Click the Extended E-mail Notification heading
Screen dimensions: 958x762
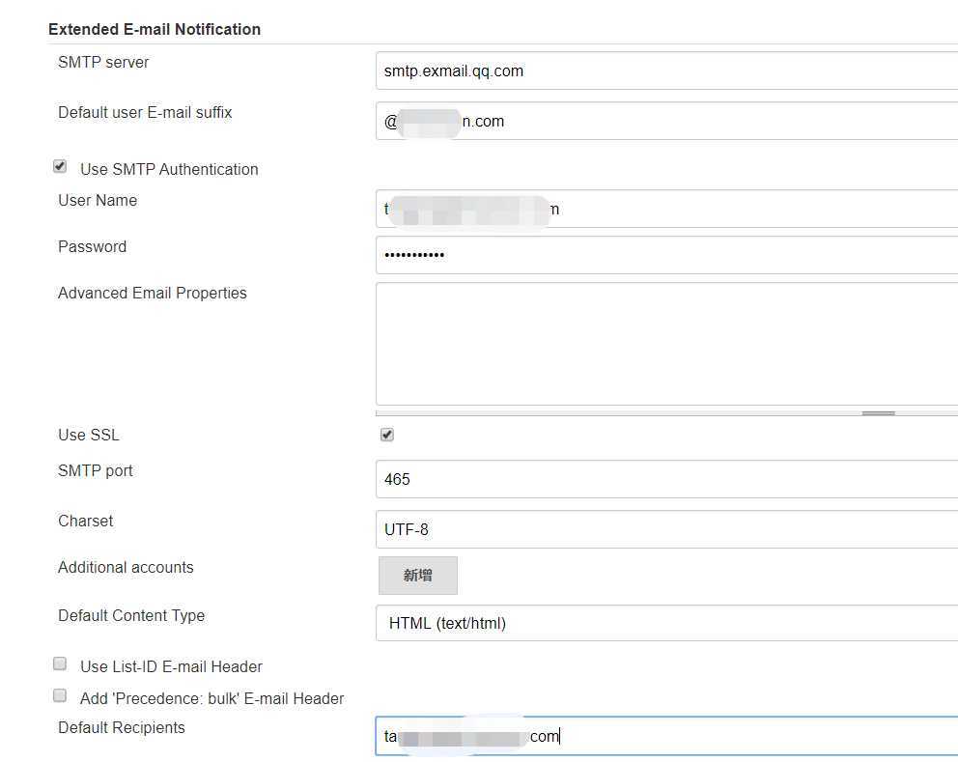click(x=155, y=29)
